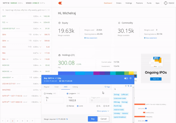Click the up chevron in the TCS row
Image resolution: width=176 pixels, height=123 pixels.
[x=40, y=22]
